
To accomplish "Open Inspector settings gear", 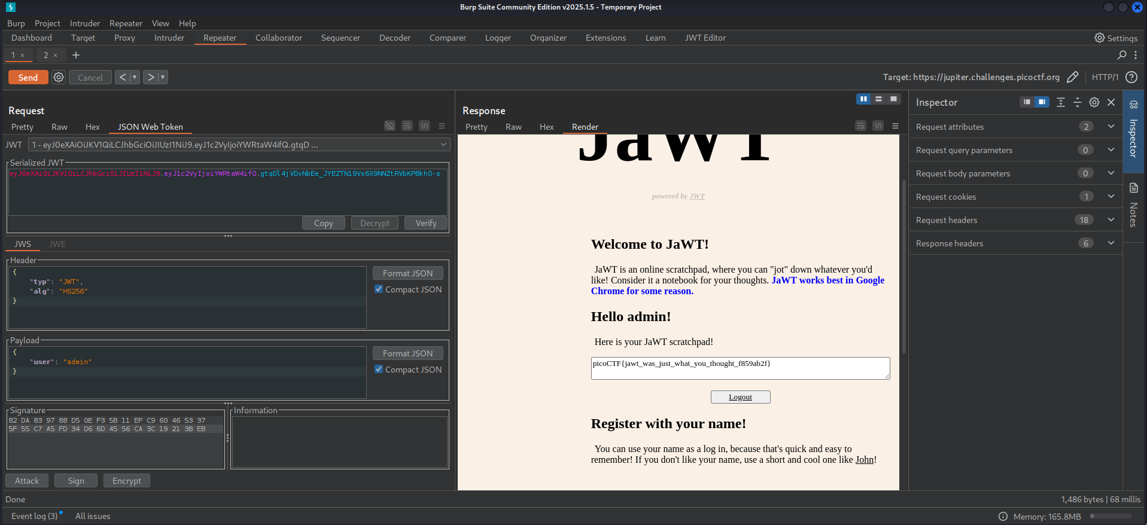I will [x=1094, y=102].
